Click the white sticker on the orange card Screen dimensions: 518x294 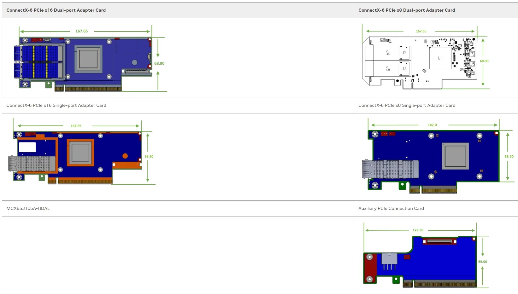(27, 147)
